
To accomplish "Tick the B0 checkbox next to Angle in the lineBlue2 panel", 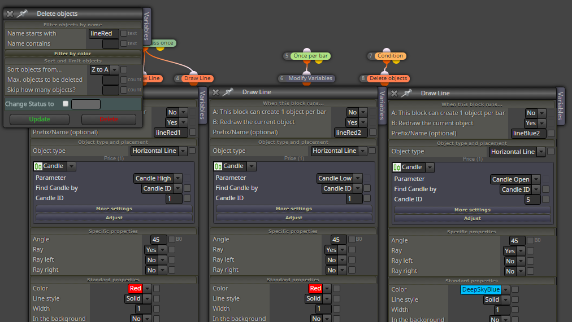I will 530,240.
